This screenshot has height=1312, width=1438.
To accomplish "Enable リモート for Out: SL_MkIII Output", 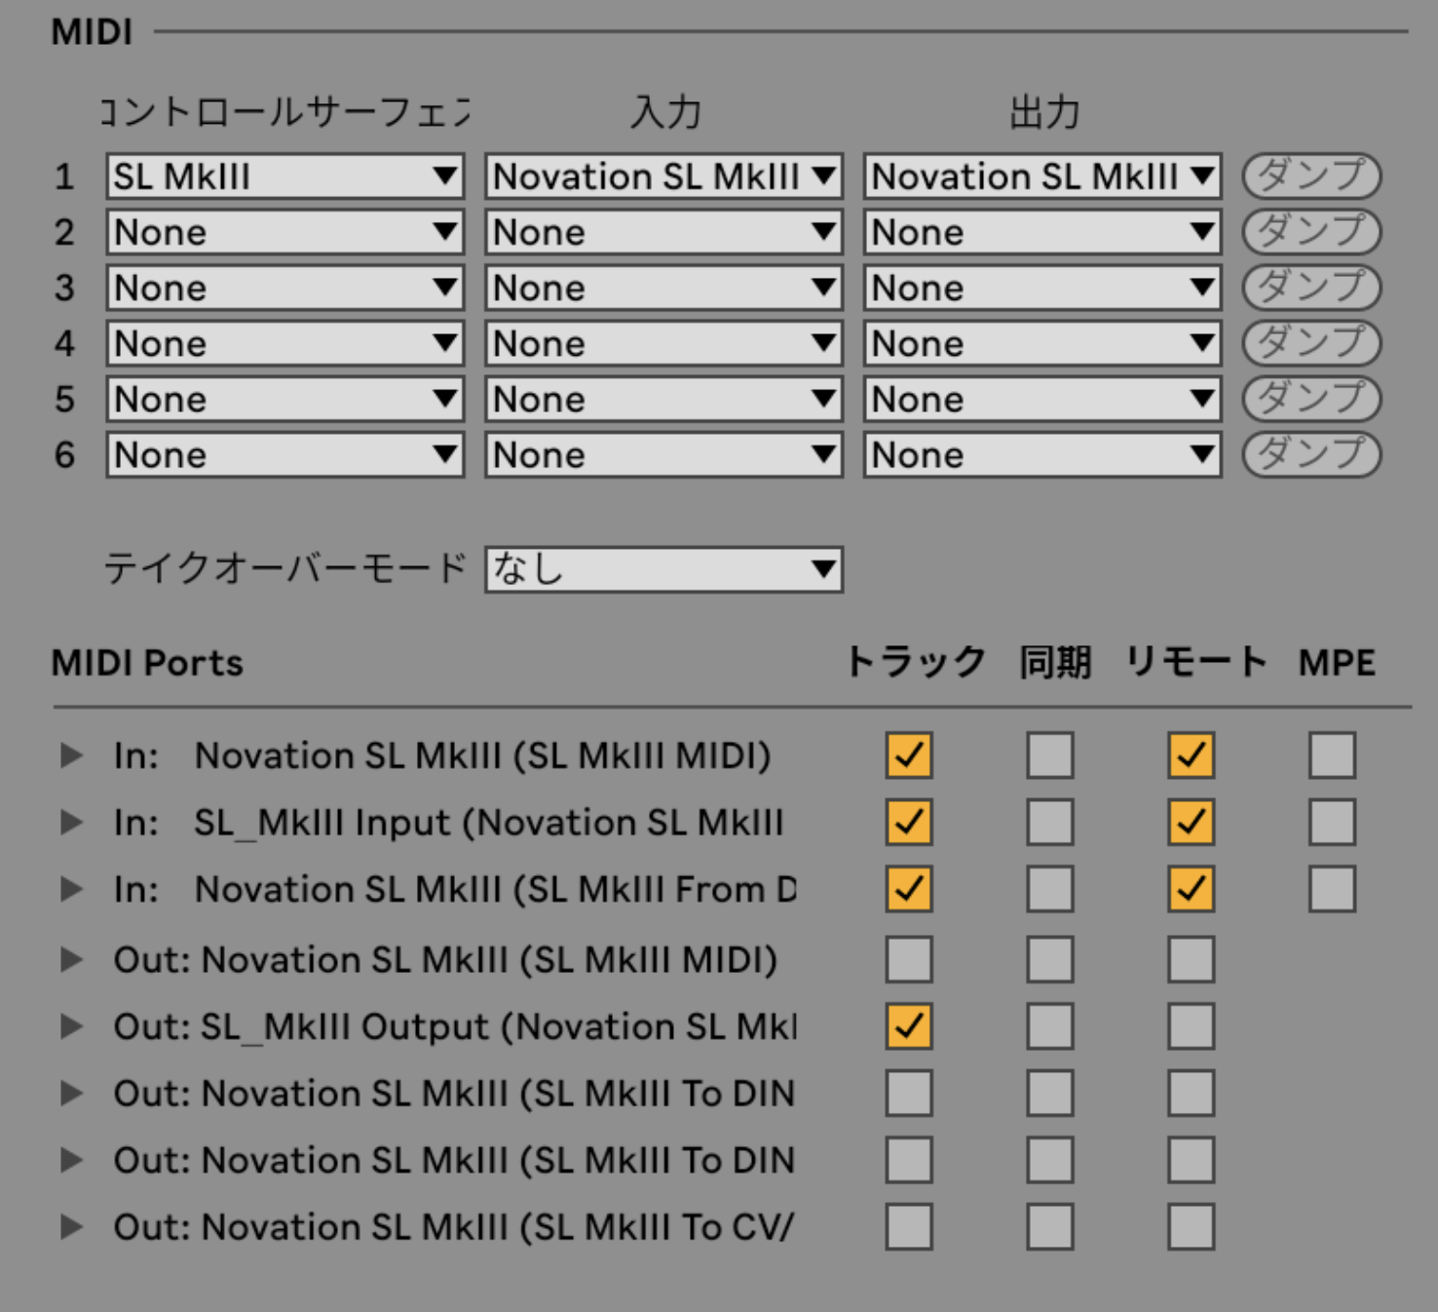I will (1192, 1026).
